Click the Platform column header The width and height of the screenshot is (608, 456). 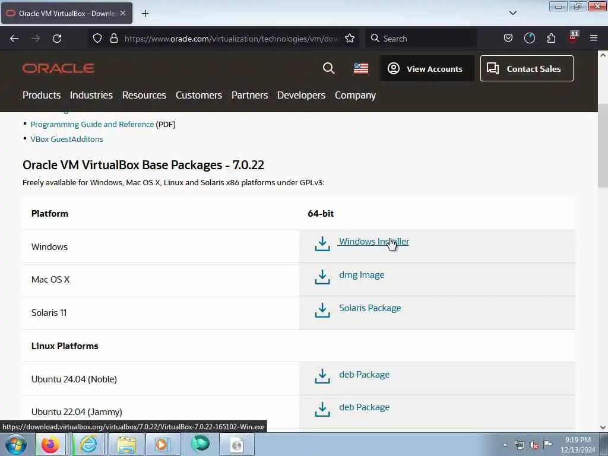pyautogui.click(x=50, y=214)
